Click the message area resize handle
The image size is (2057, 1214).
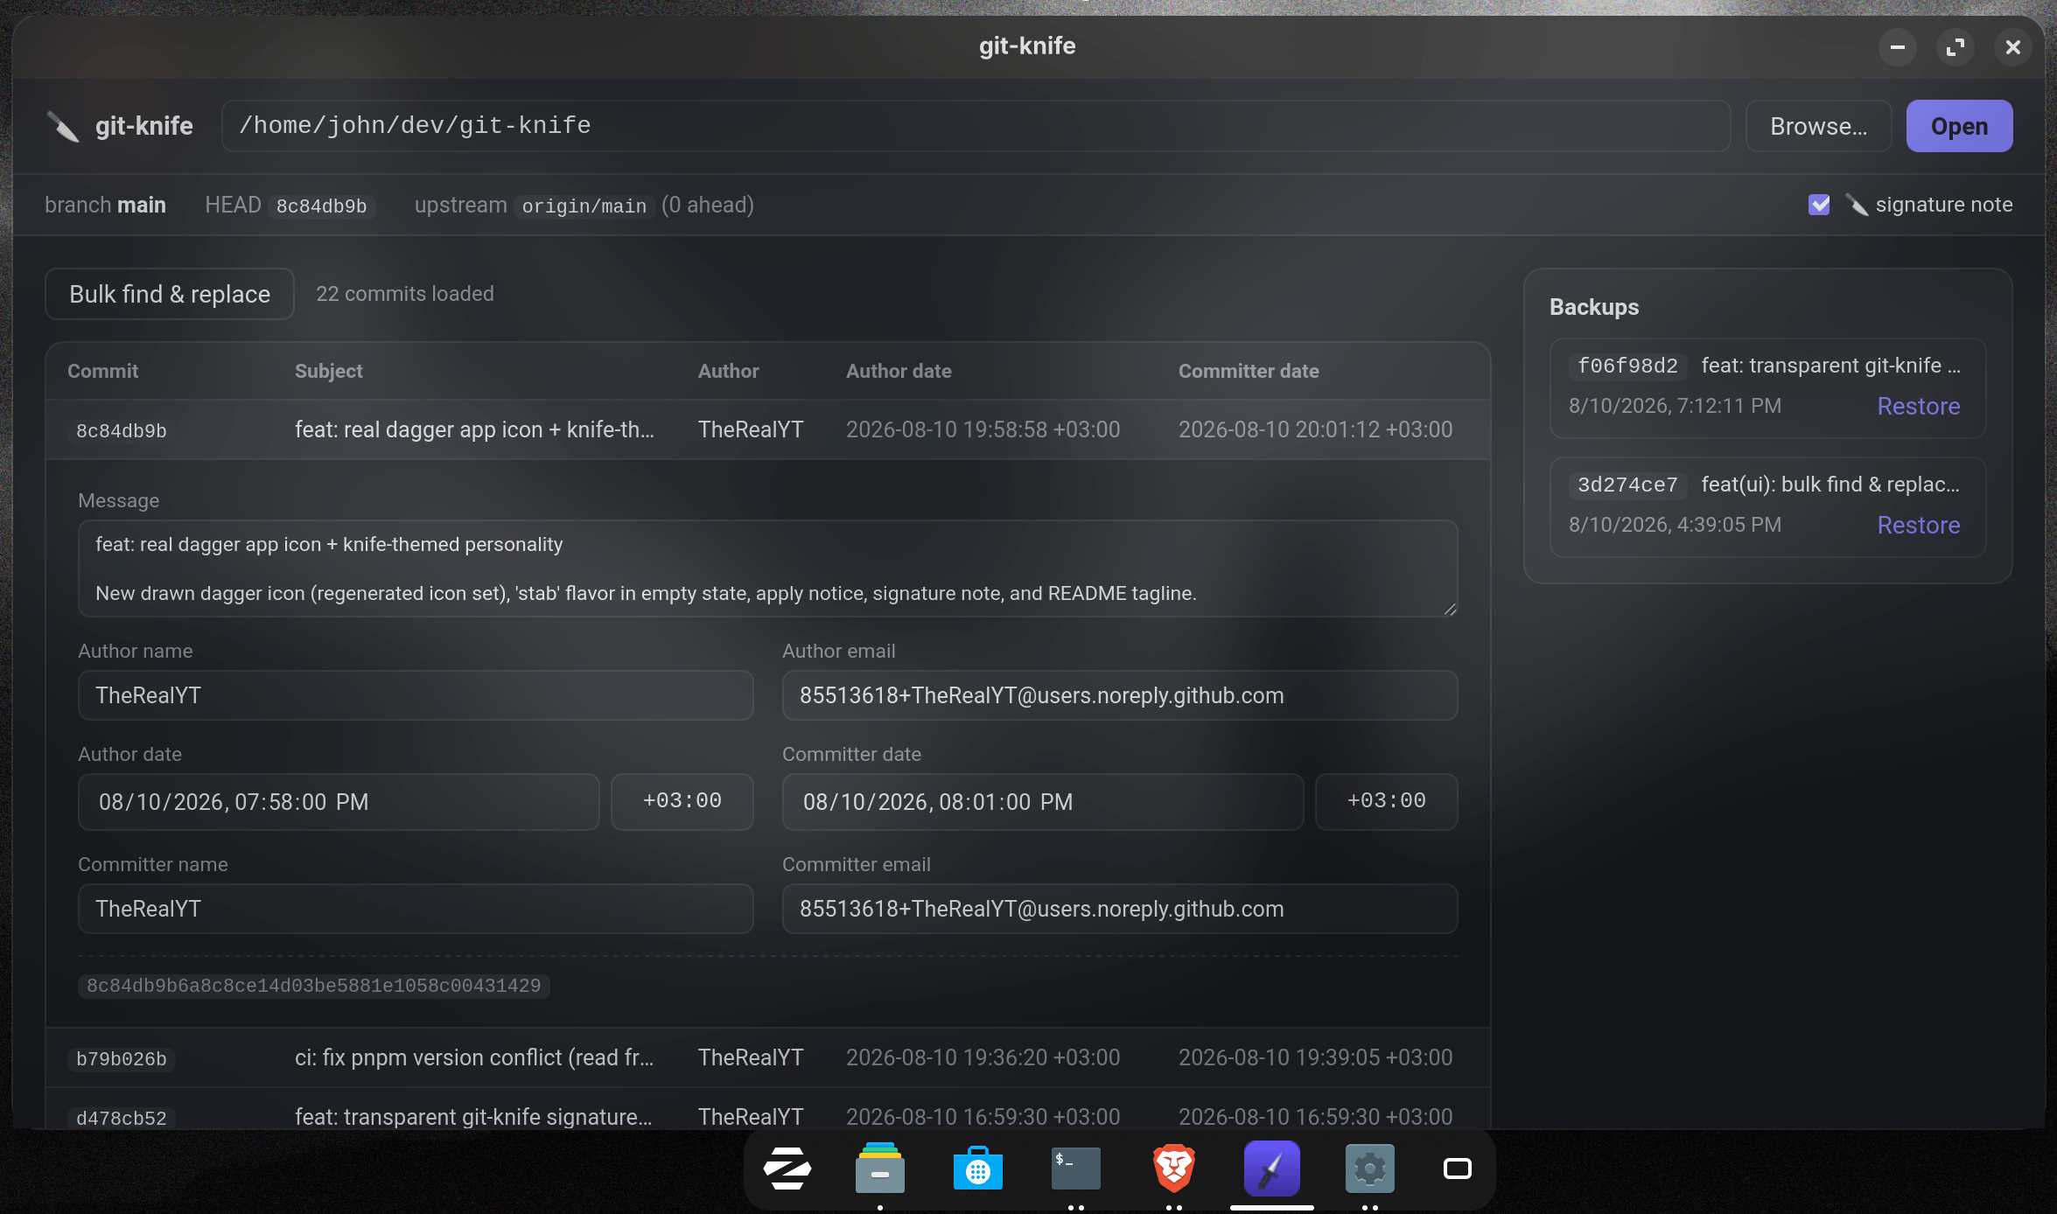(1450, 609)
